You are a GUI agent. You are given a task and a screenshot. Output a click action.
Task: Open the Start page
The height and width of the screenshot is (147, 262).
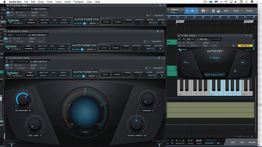tap(226, 11)
